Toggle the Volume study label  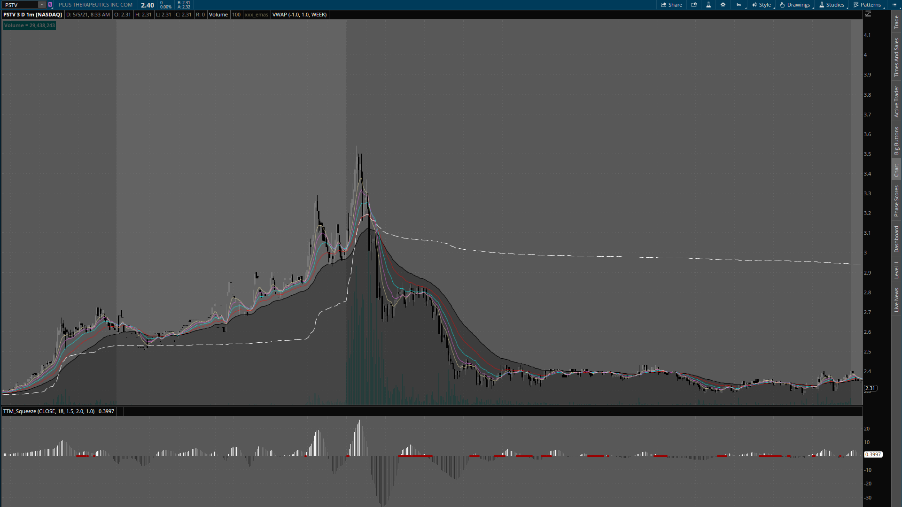218,15
